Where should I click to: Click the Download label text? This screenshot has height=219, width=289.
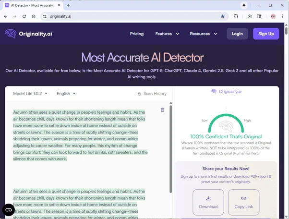point(208,207)
